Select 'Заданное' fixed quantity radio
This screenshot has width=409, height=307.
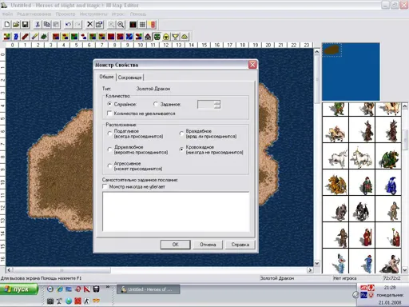(x=156, y=104)
